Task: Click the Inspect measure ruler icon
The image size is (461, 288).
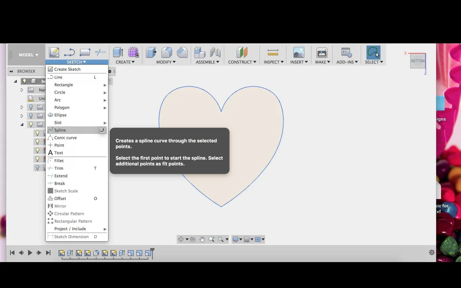Action: pyautogui.click(x=273, y=53)
